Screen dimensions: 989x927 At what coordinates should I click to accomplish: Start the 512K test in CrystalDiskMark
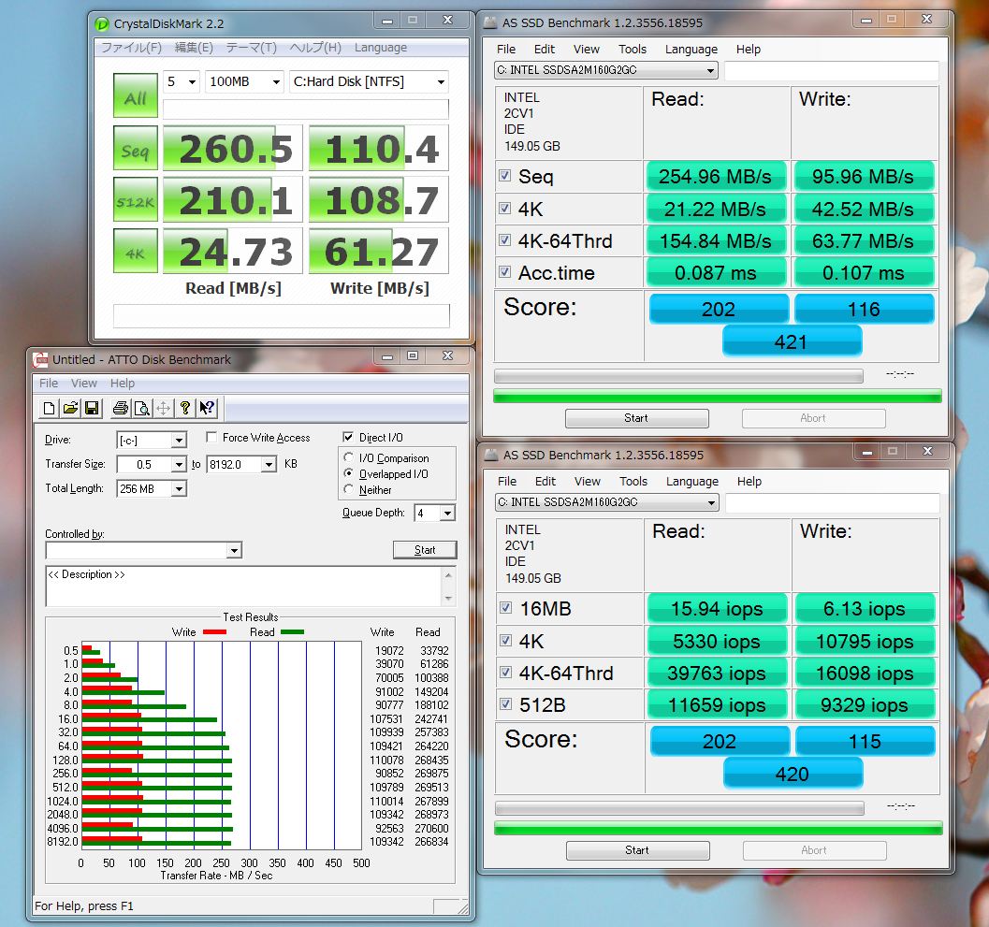coord(136,199)
